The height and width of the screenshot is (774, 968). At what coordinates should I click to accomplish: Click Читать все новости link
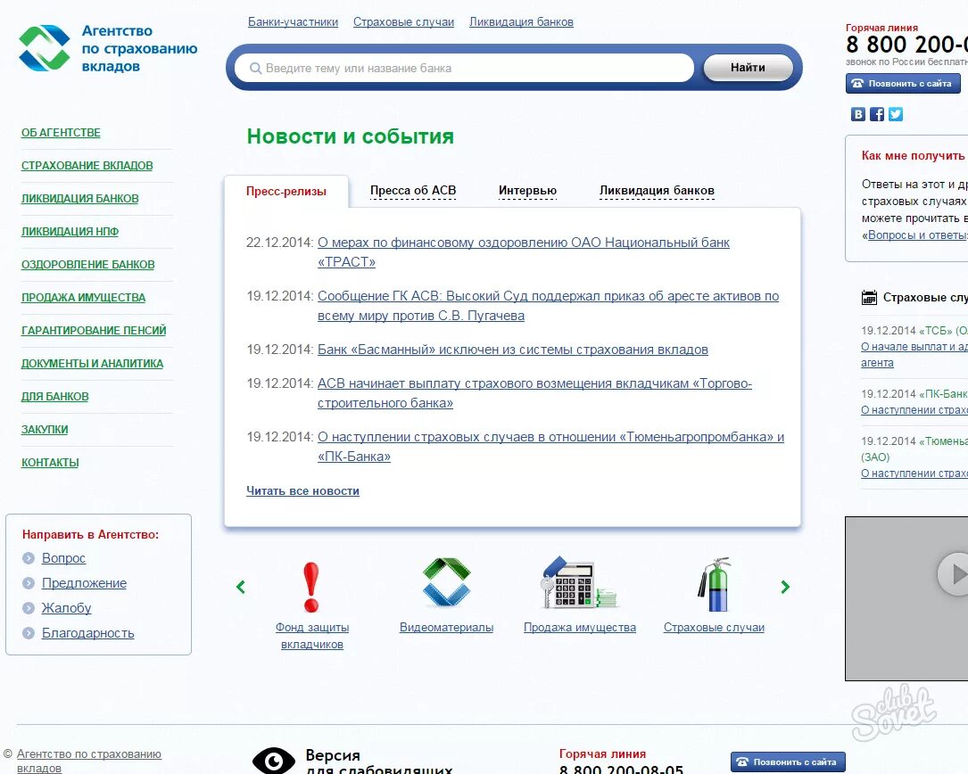[x=302, y=490]
